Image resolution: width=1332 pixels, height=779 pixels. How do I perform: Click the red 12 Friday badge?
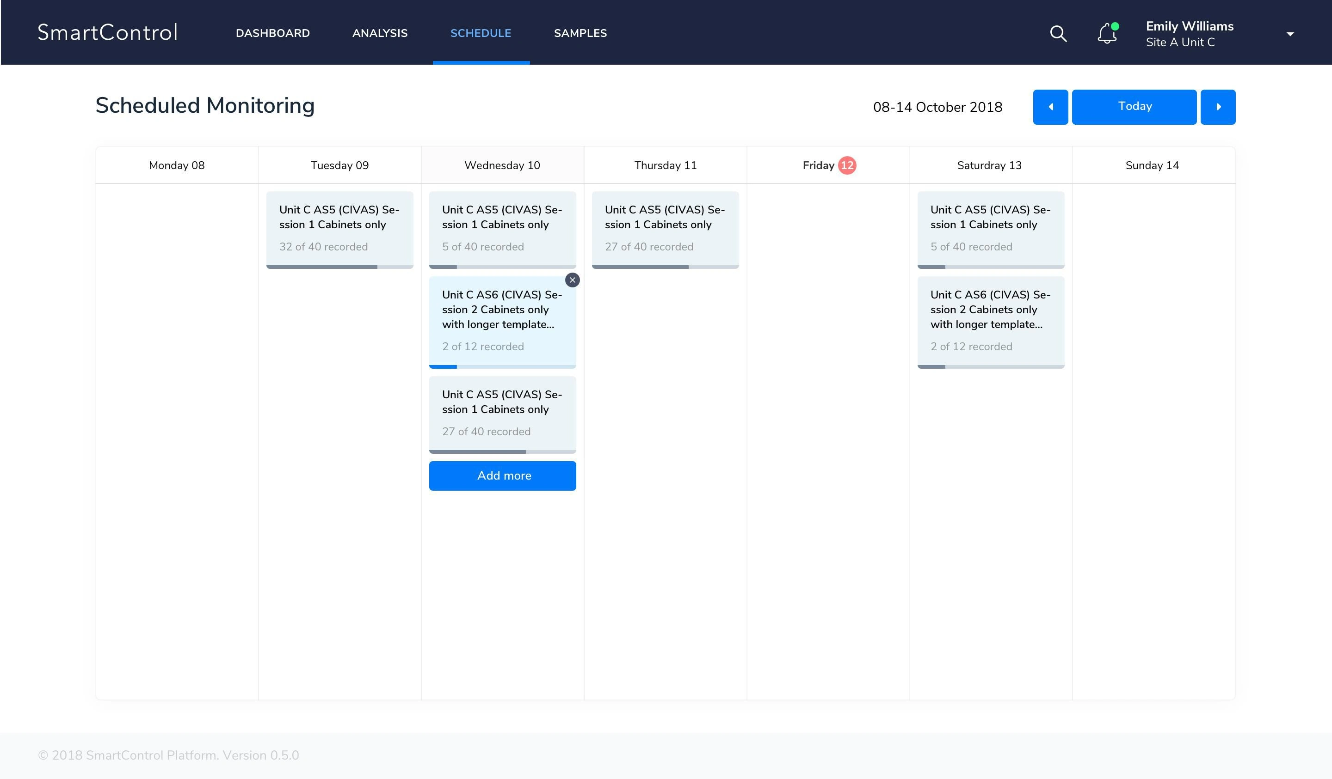click(x=847, y=165)
